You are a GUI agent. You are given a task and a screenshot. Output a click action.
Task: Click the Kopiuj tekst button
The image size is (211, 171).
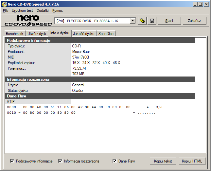tap(163, 161)
